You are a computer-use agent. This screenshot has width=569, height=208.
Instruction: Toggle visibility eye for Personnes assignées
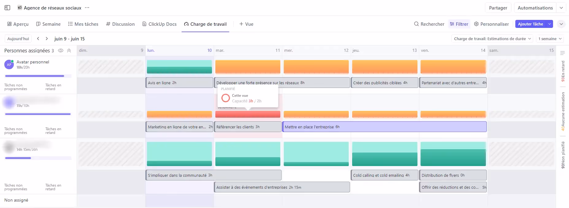(x=61, y=51)
